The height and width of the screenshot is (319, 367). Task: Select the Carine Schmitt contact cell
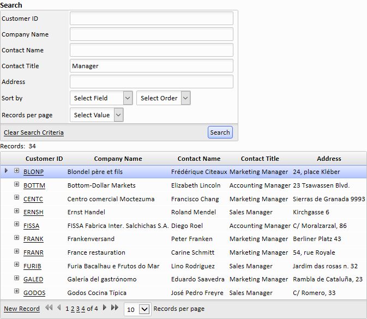click(x=192, y=252)
